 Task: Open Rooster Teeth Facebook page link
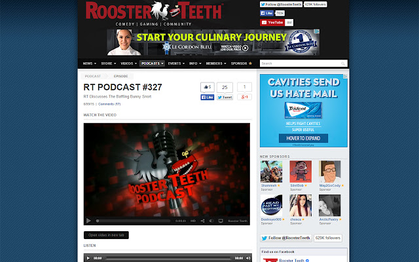point(292,261)
